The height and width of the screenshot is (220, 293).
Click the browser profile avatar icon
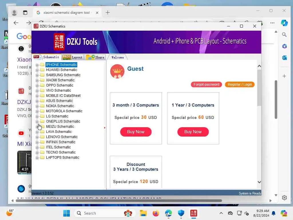(14, 13)
